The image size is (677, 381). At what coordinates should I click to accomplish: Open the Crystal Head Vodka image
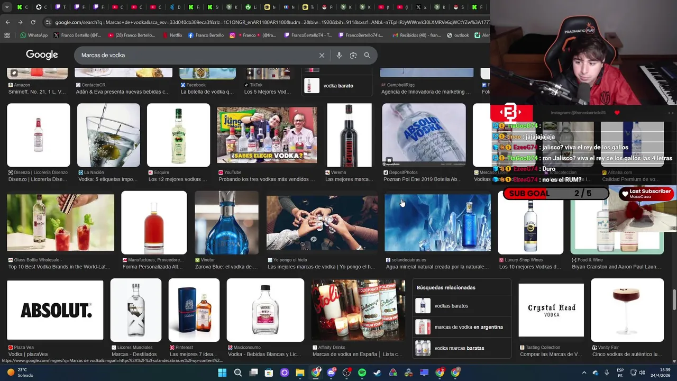pyautogui.click(x=551, y=310)
